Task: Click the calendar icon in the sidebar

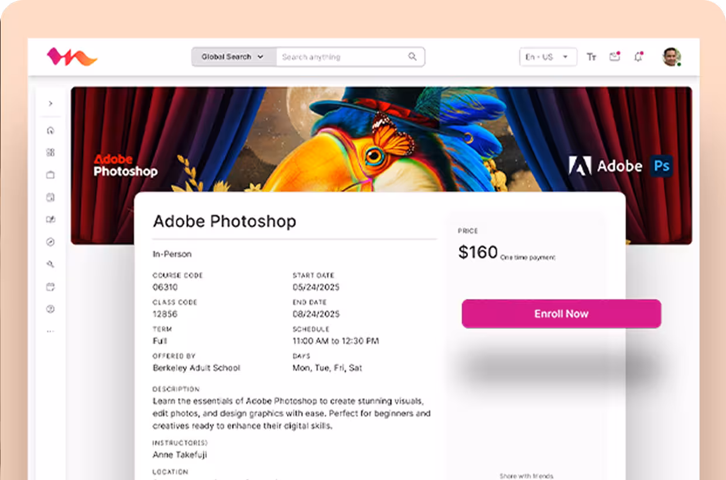Action: (x=50, y=287)
